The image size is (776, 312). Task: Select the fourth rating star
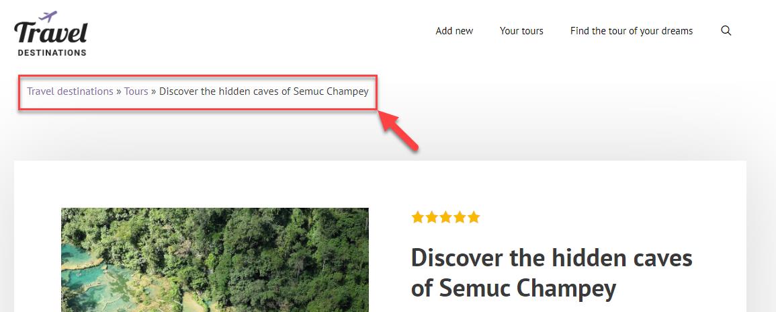pos(460,217)
